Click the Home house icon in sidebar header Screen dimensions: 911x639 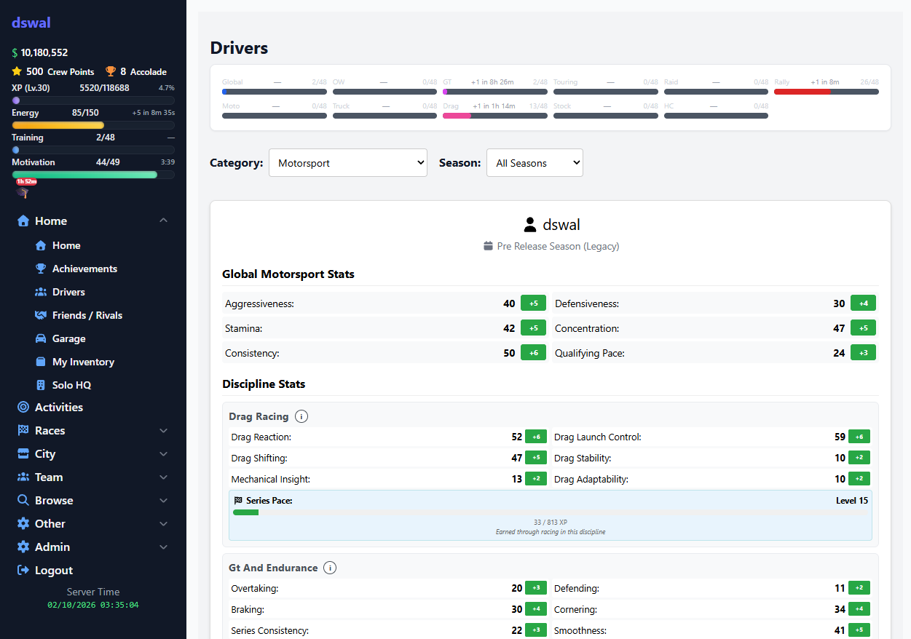(x=23, y=221)
